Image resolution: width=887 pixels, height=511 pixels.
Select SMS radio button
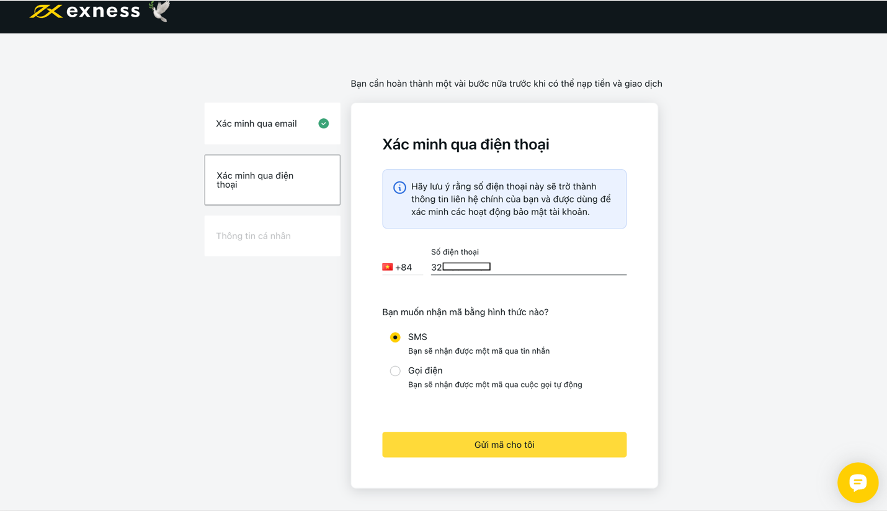point(395,338)
